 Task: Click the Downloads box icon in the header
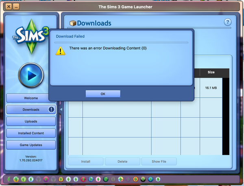[x=73, y=23]
